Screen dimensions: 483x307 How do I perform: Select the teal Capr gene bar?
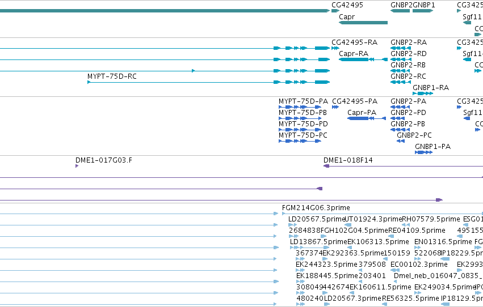(x=363, y=23)
